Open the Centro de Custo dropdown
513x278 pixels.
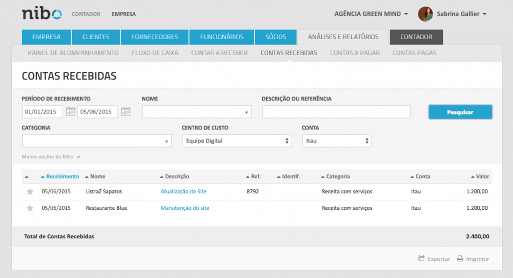[236, 141]
